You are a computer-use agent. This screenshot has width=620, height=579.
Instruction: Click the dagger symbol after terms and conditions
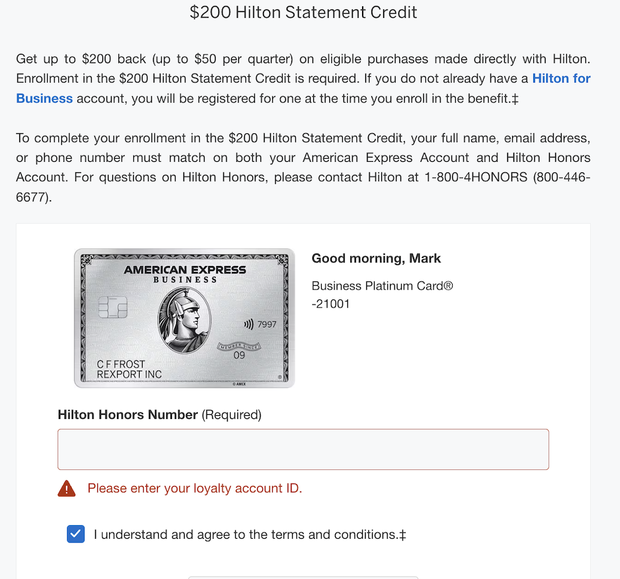click(404, 534)
